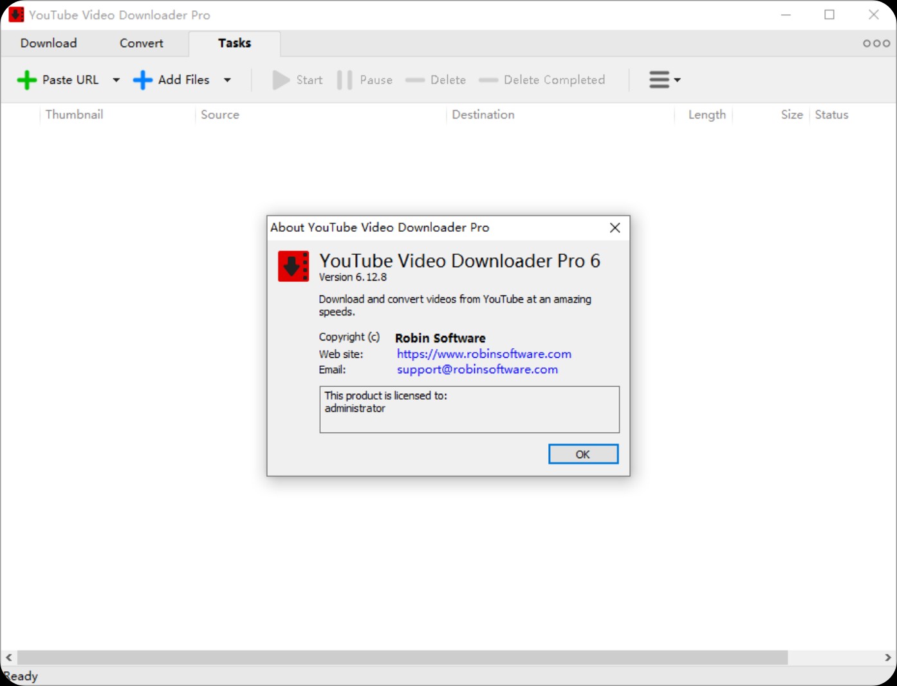The height and width of the screenshot is (686, 897).
Task: Click the horizontal scrollbar thumb
Action: (402, 657)
